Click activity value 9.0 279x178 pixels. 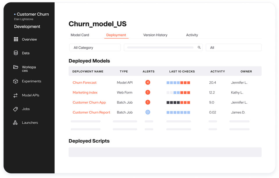point(212,103)
